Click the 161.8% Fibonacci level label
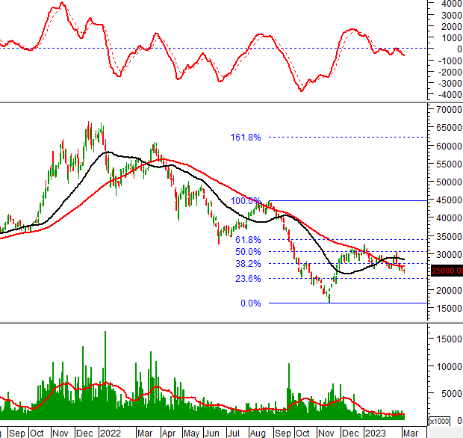 tap(246, 138)
